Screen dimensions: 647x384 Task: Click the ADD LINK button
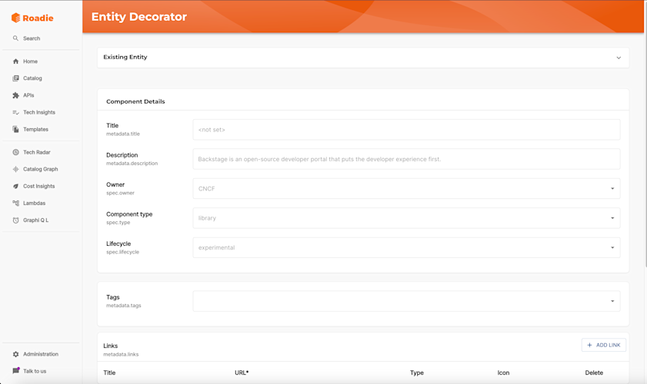(x=604, y=345)
